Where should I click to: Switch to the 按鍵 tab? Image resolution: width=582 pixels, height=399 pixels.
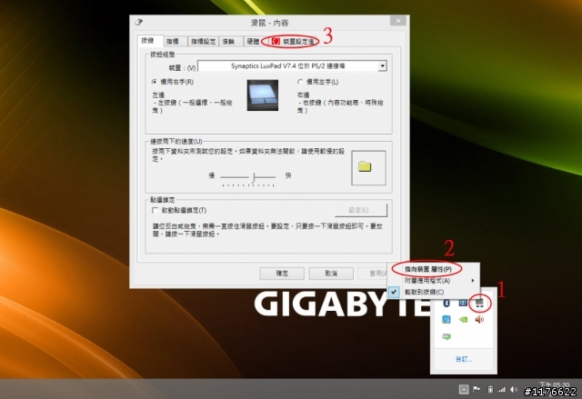[149, 41]
